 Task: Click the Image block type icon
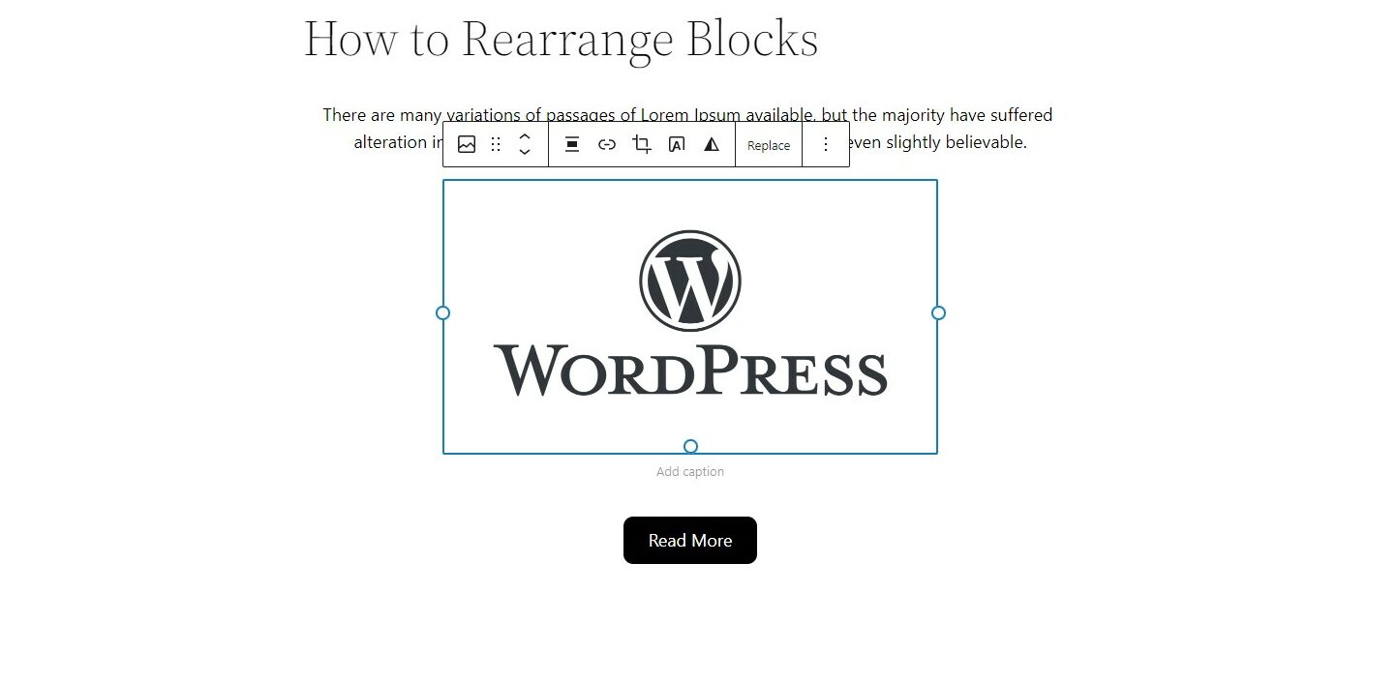pyautogui.click(x=467, y=144)
